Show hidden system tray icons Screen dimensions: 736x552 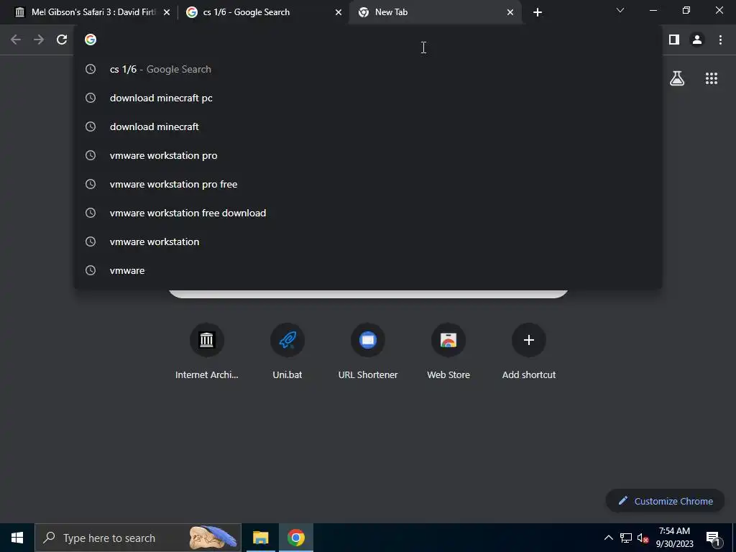[x=608, y=538]
